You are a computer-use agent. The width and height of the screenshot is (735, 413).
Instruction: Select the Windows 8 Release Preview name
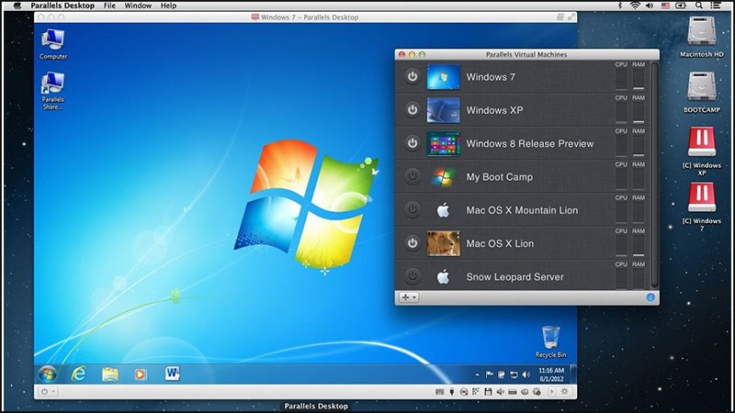[530, 143]
